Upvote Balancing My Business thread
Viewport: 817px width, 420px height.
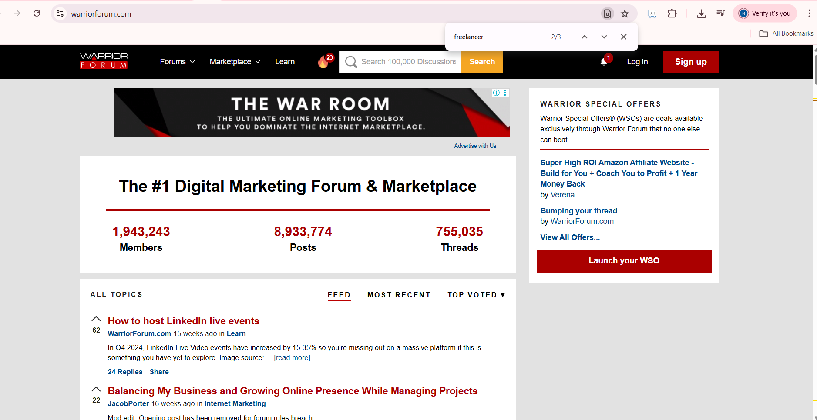pyautogui.click(x=96, y=389)
